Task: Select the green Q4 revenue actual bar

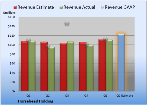Action: point(90,68)
